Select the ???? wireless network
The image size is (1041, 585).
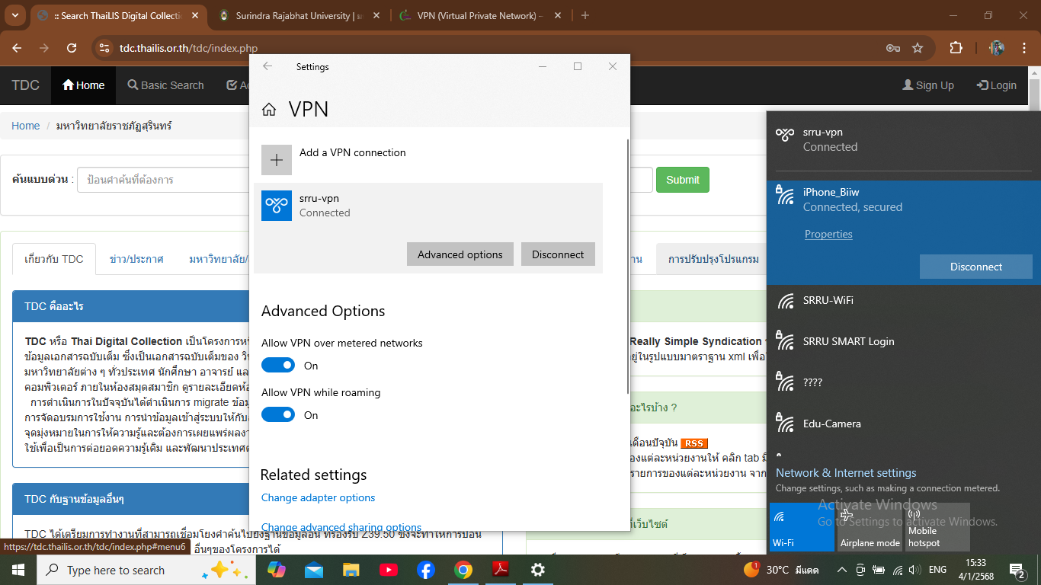[x=904, y=382]
